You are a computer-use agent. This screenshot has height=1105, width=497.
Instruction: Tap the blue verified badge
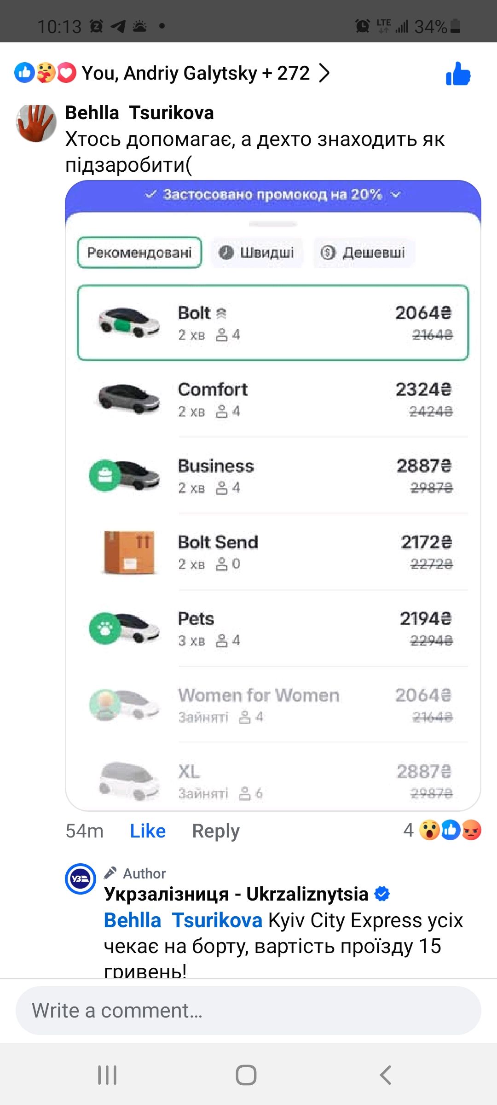pos(382,894)
